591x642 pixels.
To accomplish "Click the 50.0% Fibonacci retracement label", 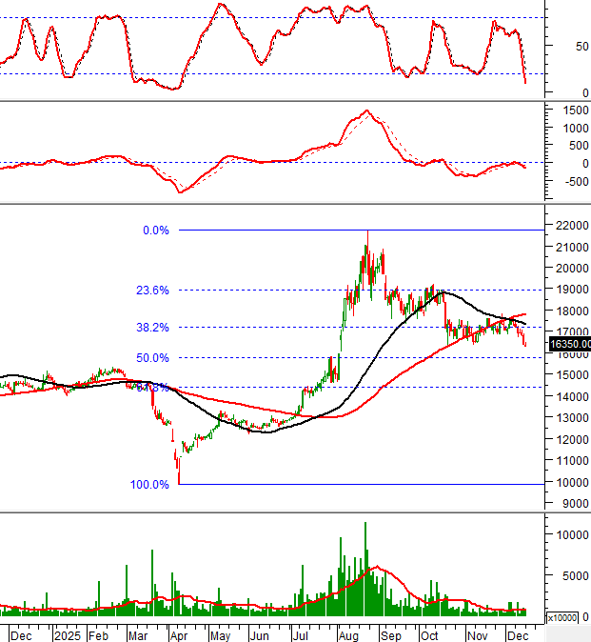I will [x=153, y=358].
